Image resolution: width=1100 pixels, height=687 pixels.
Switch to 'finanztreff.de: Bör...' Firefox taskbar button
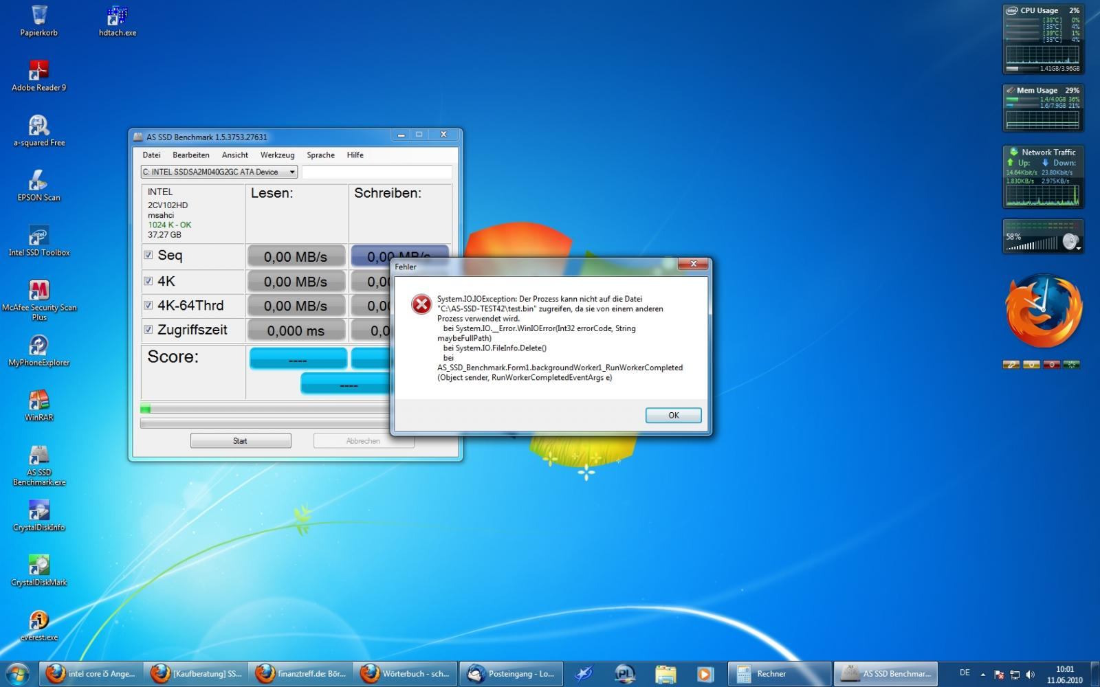[x=302, y=674]
